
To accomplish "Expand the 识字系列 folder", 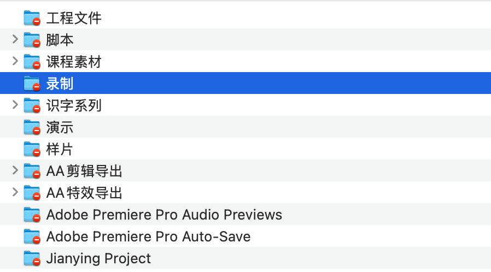I will click(15, 105).
